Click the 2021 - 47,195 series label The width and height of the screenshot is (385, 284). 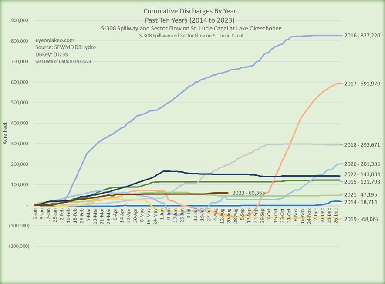point(360,195)
